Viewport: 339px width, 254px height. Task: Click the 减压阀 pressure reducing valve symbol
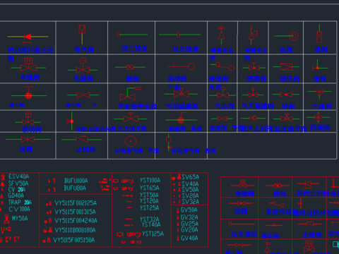(x=286, y=67)
